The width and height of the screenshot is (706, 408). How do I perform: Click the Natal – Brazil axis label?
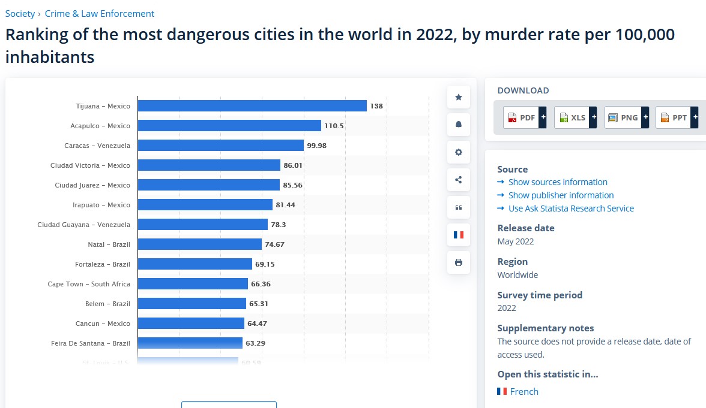(x=109, y=244)
